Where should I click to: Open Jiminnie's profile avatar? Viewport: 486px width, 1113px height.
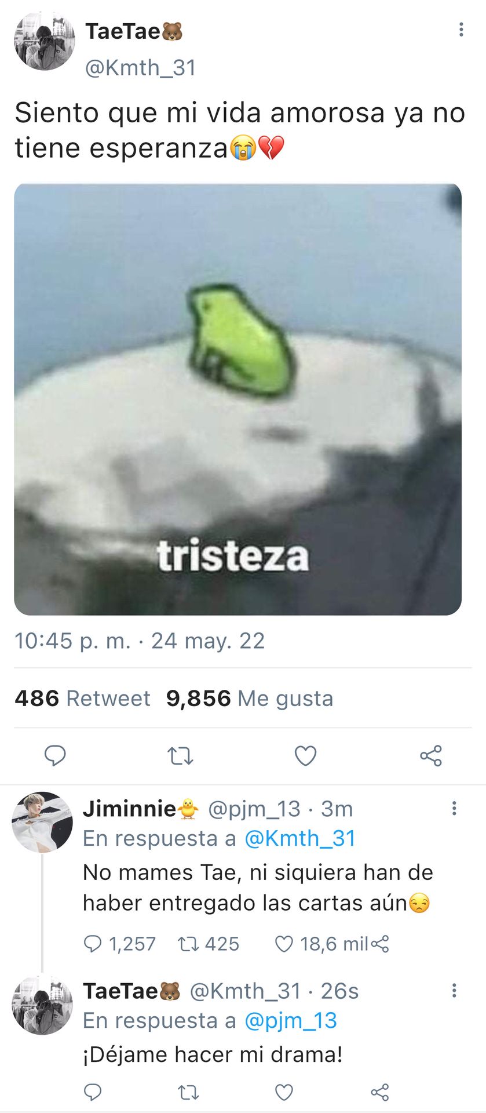coord(42,822)
